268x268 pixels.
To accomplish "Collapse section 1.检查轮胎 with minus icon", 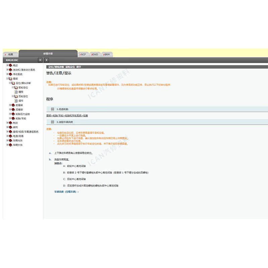I will 53,109.
